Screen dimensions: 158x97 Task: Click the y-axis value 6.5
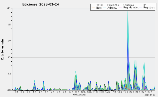pos(9,25)
